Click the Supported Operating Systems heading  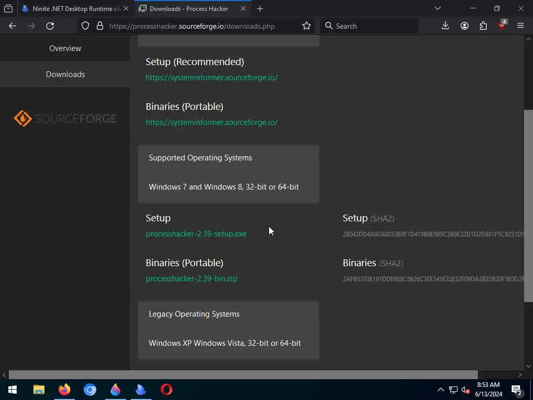click(200, 158)
